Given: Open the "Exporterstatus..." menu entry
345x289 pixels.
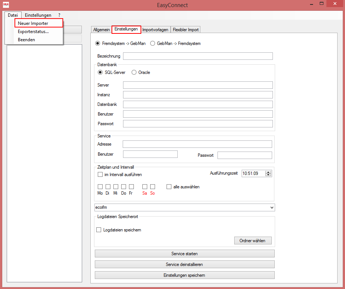Looking at the screenshot, I should [x=34, y=32].
